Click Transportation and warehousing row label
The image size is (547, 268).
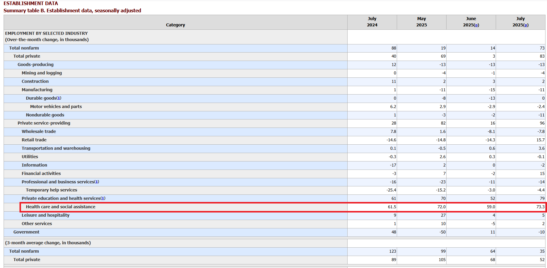[56, 148]
